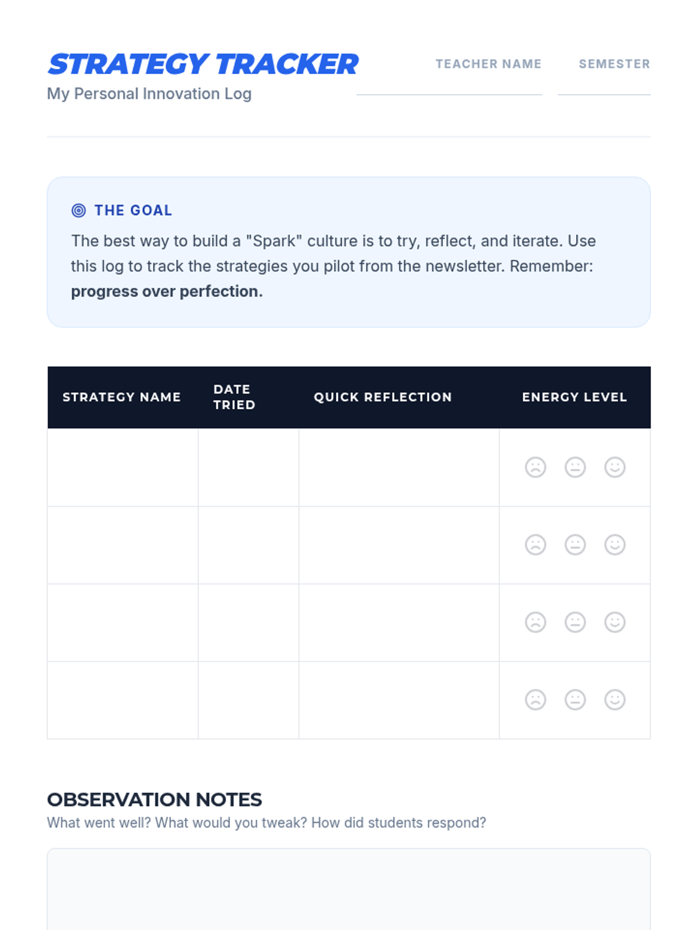Choose the happy face in third row
The height and width of the screenshot is (930, 697).
(615, 622)
